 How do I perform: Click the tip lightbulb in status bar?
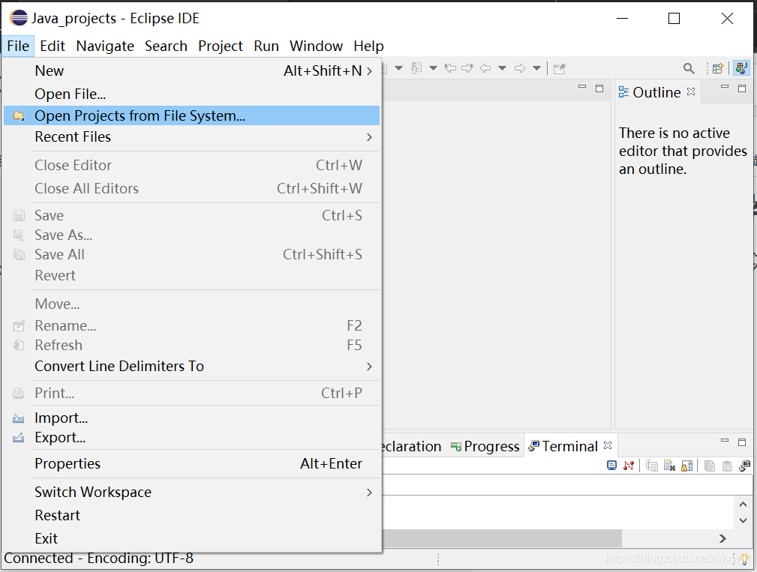coord(745,559)
